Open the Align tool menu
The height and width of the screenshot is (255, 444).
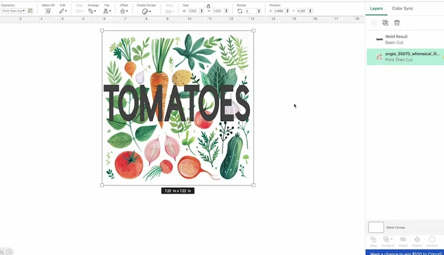[79, 11]
